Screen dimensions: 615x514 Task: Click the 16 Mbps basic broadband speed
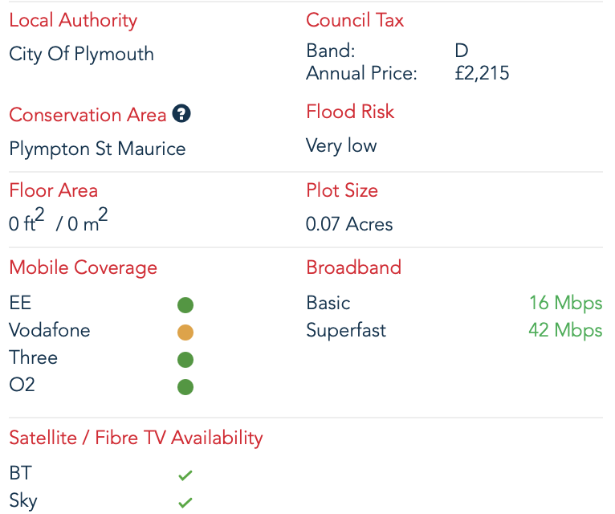coord(565,304)
